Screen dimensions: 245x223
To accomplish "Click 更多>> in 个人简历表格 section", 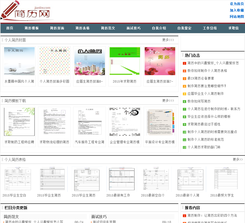I will click(238, 159).
